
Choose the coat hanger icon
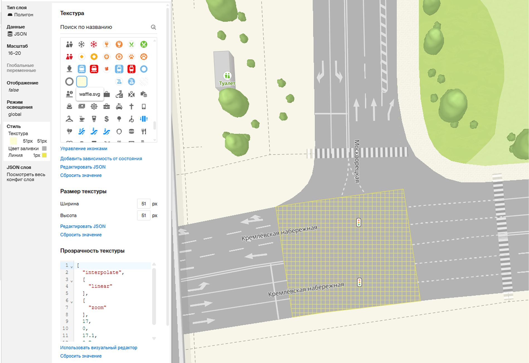69,119
